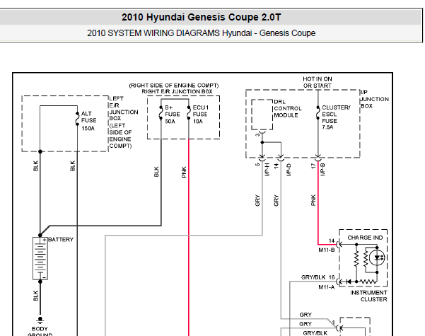
Task: Click the "ALT FUSE 150A" label
Action: 88,121
